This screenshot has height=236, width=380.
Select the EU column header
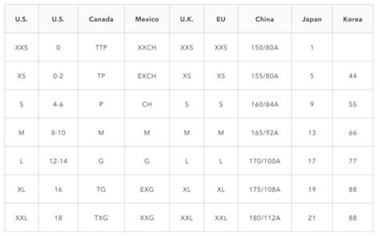[221, 19]
